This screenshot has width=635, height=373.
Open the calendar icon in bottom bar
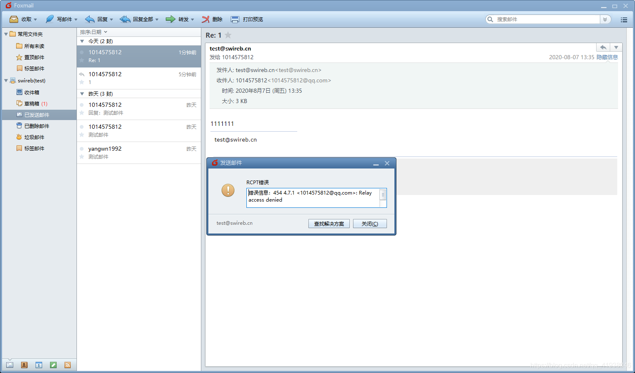[38, 365]
